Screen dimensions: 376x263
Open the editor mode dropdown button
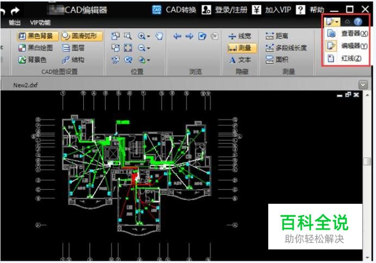tap(332, 22)
